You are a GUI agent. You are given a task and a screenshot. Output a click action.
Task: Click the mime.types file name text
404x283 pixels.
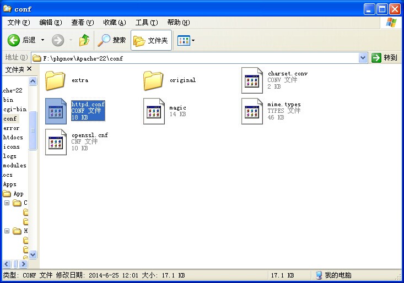pos(284,105)
